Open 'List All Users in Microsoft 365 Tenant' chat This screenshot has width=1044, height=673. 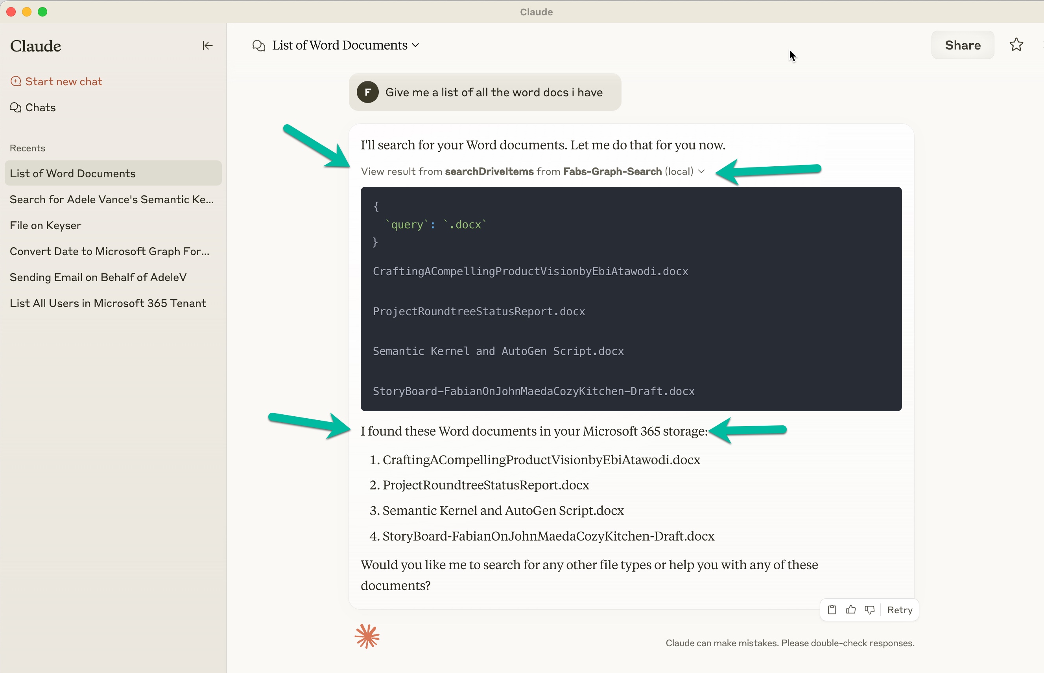107,303
